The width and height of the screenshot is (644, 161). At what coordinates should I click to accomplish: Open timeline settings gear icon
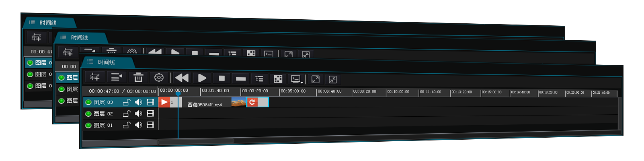[159, 77]
